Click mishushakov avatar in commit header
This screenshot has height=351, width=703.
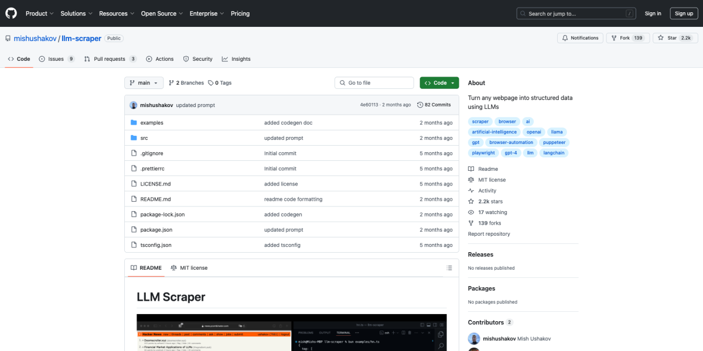[x=134, y=105]
